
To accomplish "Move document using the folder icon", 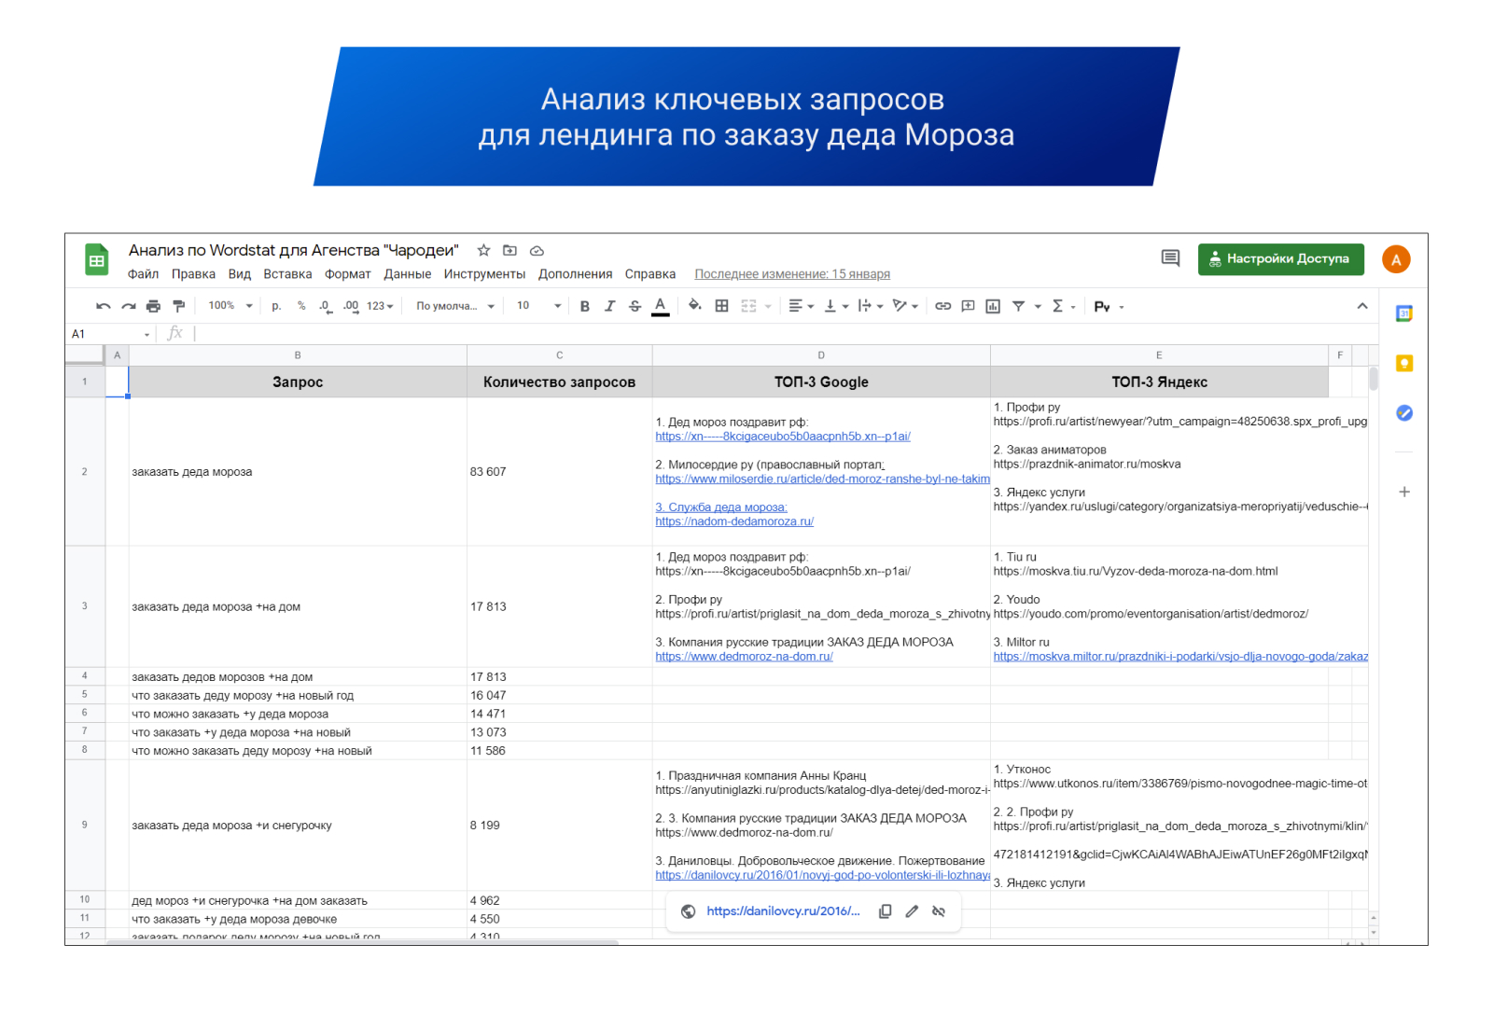I will click(509, 250).
